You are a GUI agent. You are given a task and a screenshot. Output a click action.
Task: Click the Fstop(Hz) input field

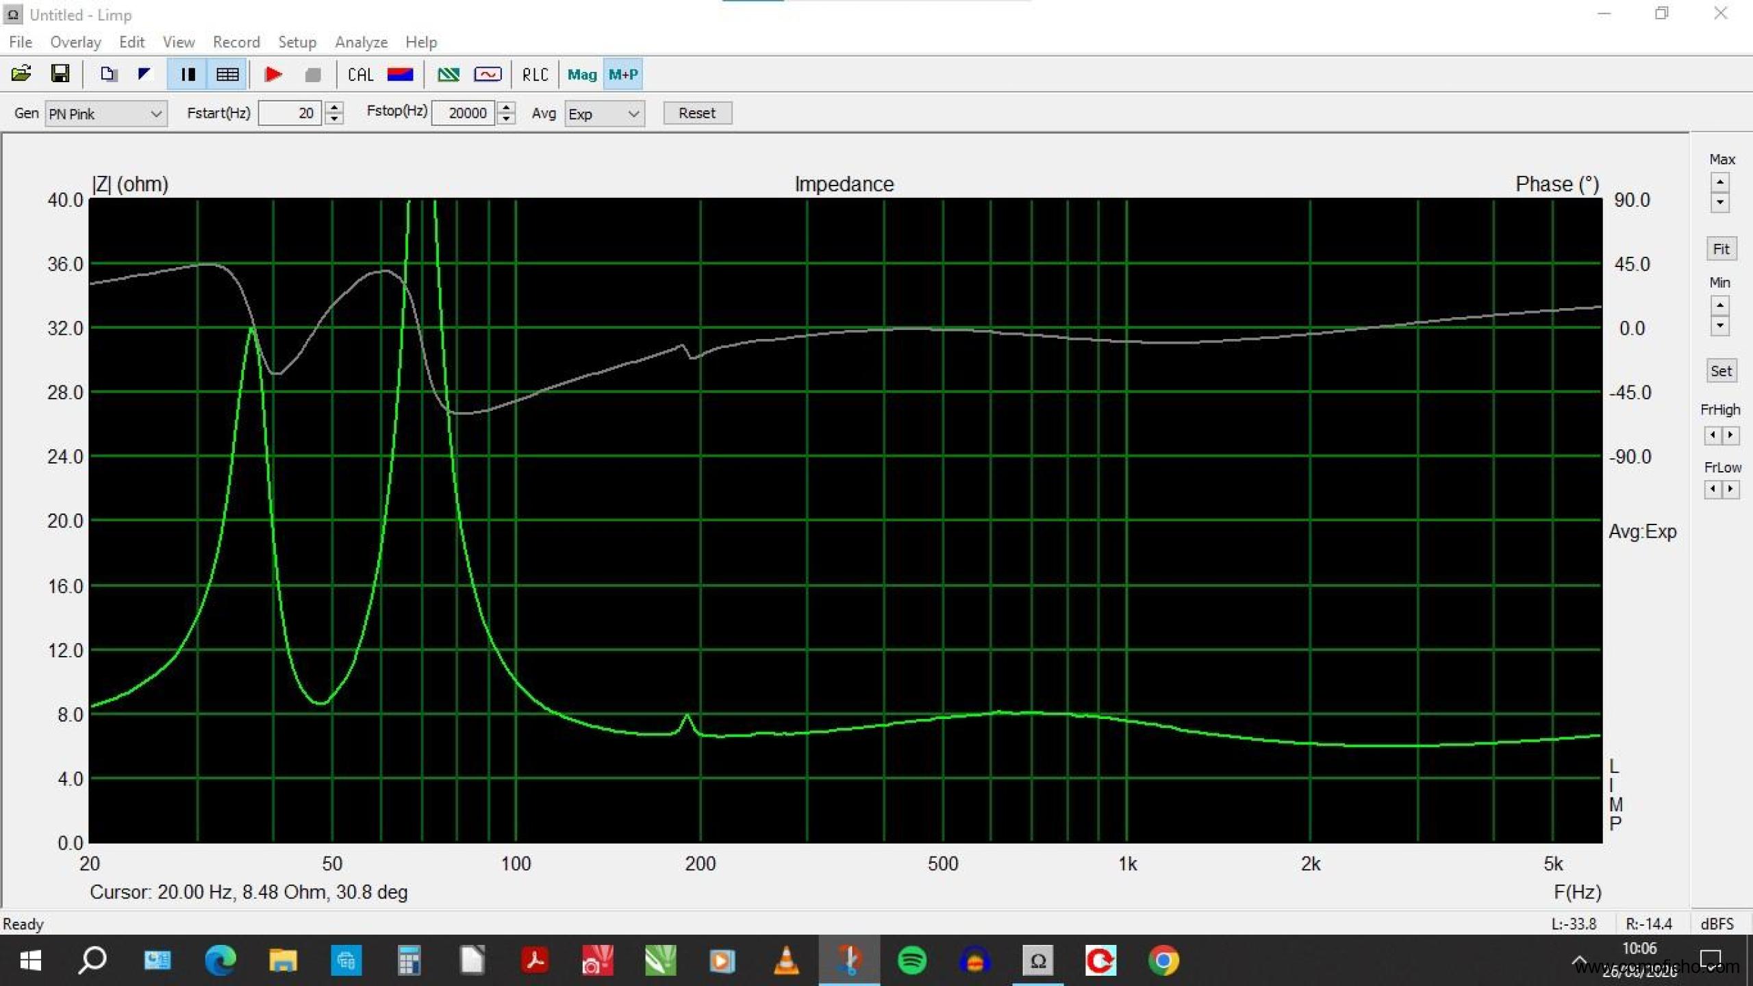[x=464, y=113]
